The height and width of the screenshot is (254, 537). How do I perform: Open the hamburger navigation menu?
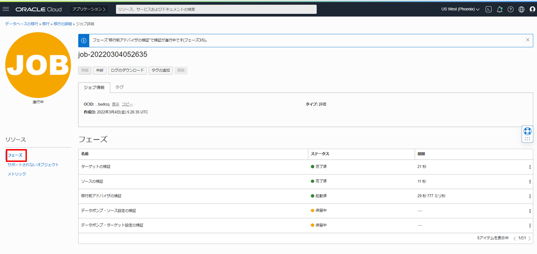(x=6, y=9)
